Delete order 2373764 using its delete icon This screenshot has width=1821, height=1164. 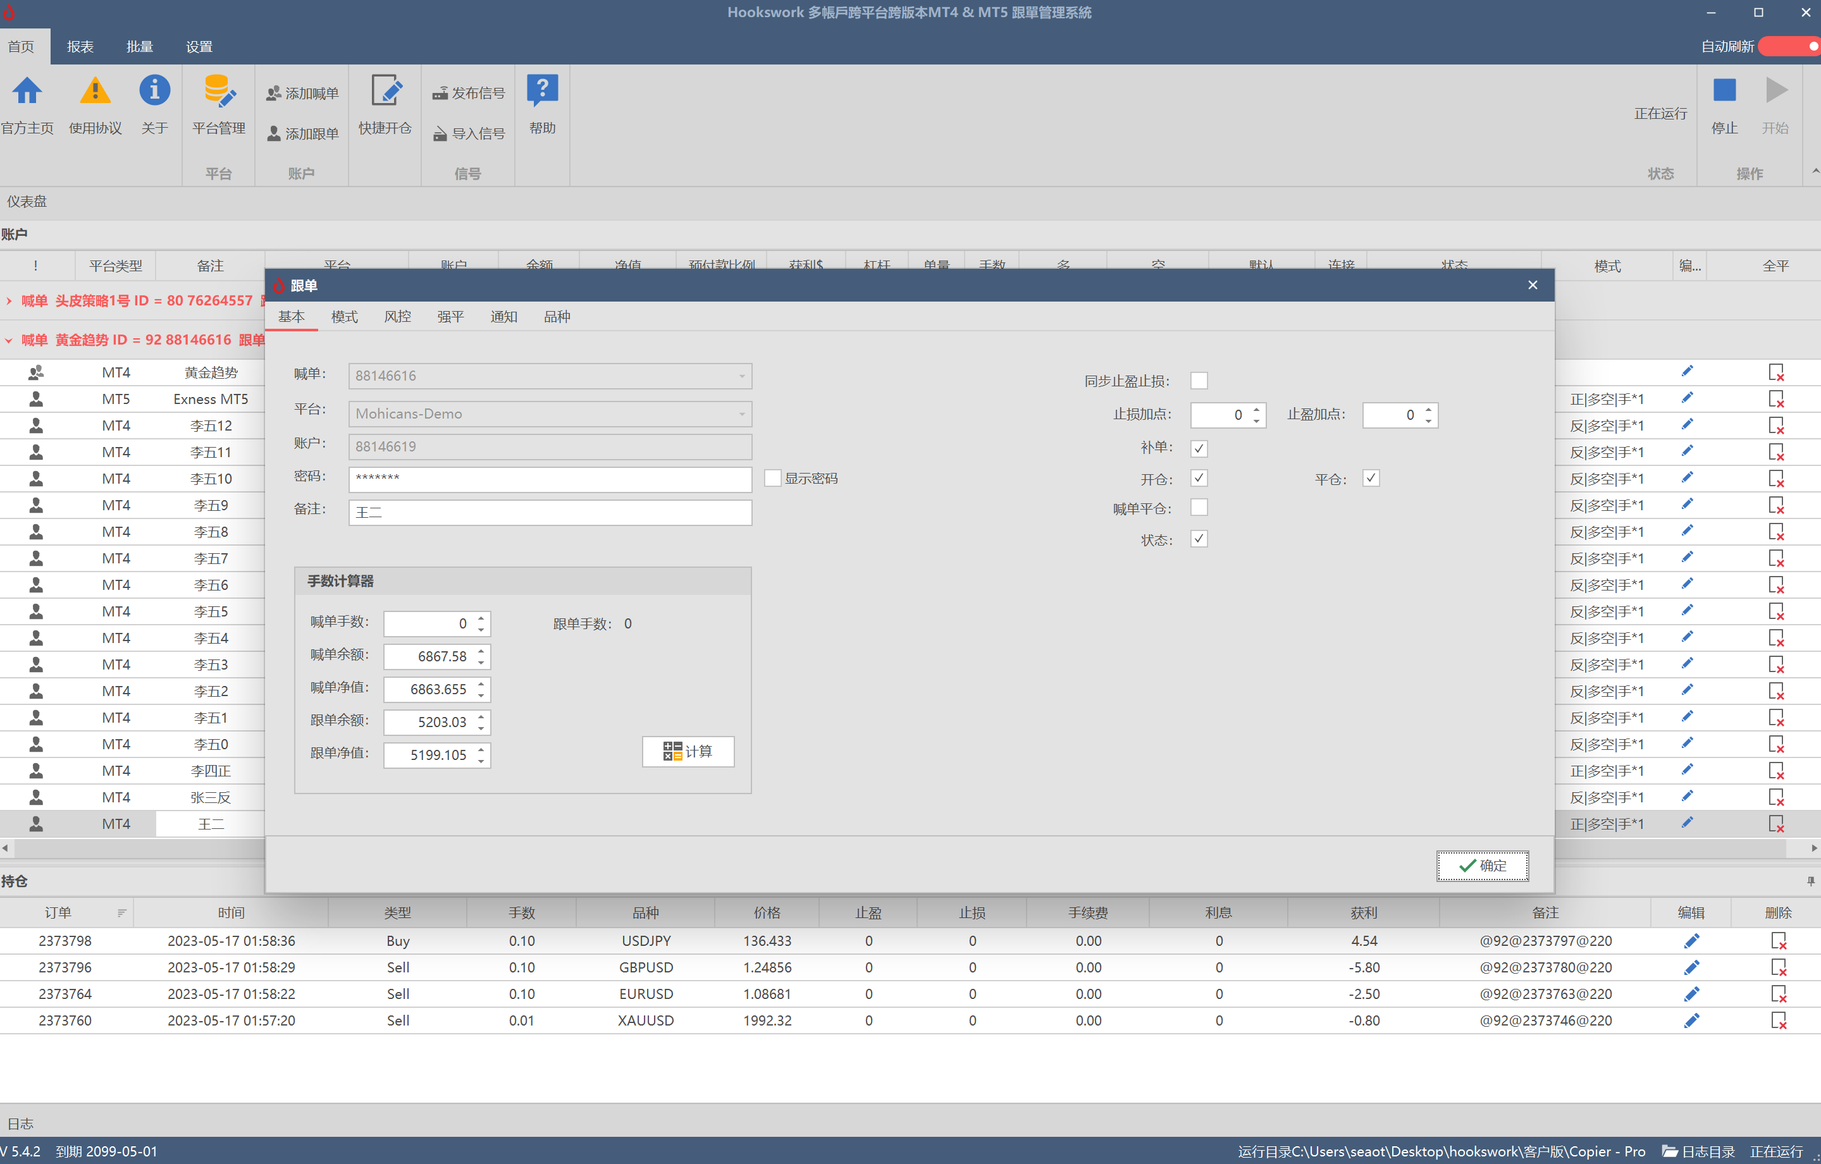[x=1779, y=994]
